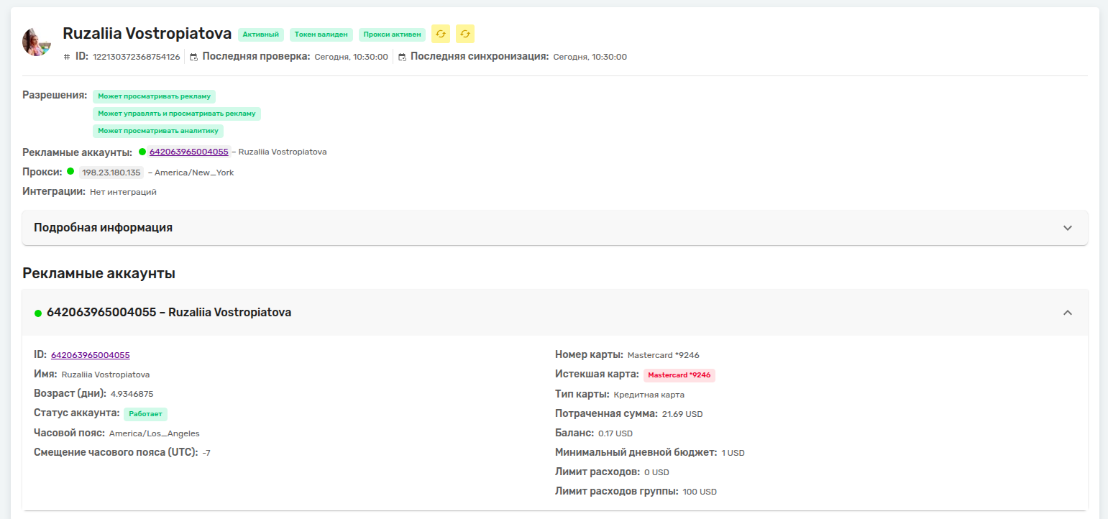Click the Подробная информация header title
Image resolution: width=1108 pixels, height=519 pixels.
(x=103, y=227)
